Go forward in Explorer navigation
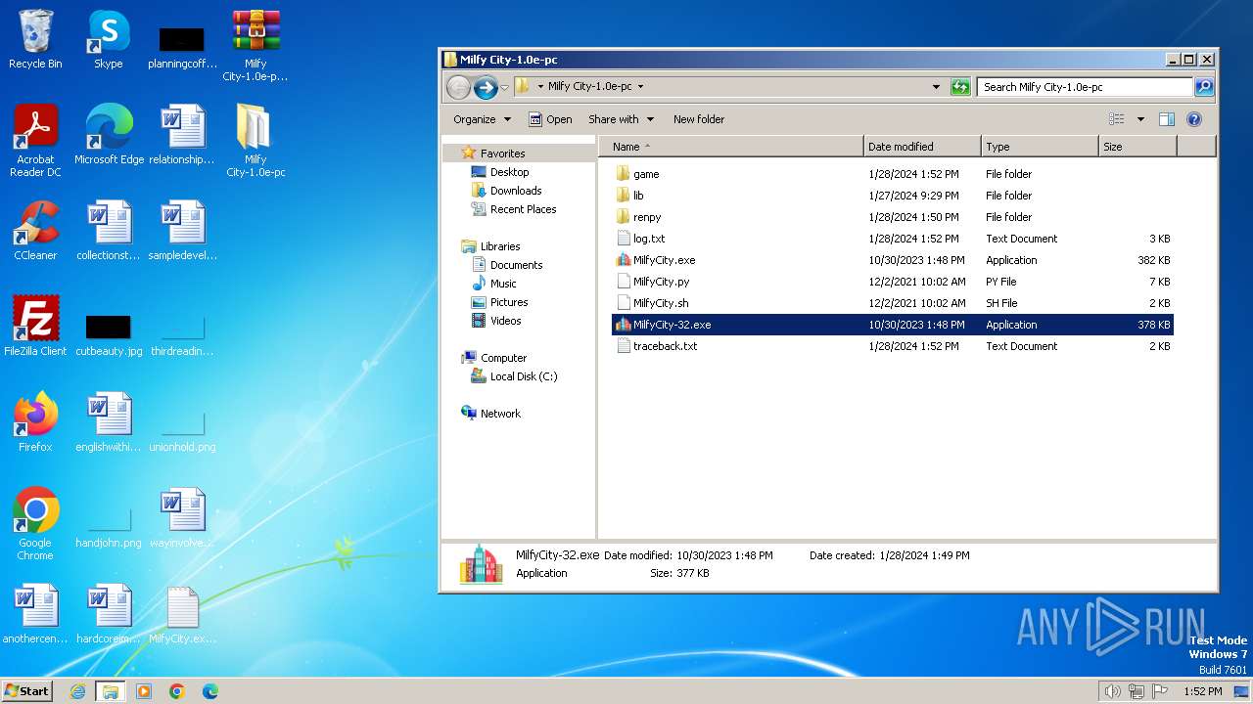1253x704 pixels. (486, 87)
